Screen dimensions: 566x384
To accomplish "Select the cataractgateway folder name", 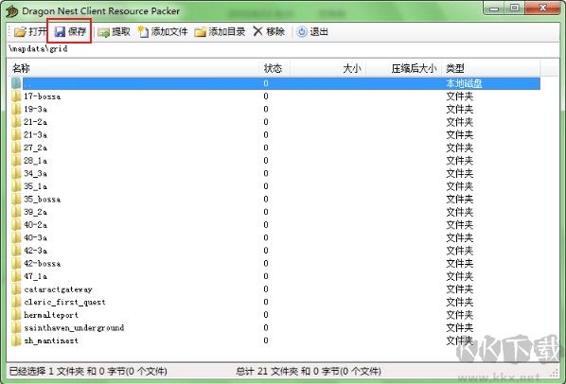I will [x=58, y=289].
